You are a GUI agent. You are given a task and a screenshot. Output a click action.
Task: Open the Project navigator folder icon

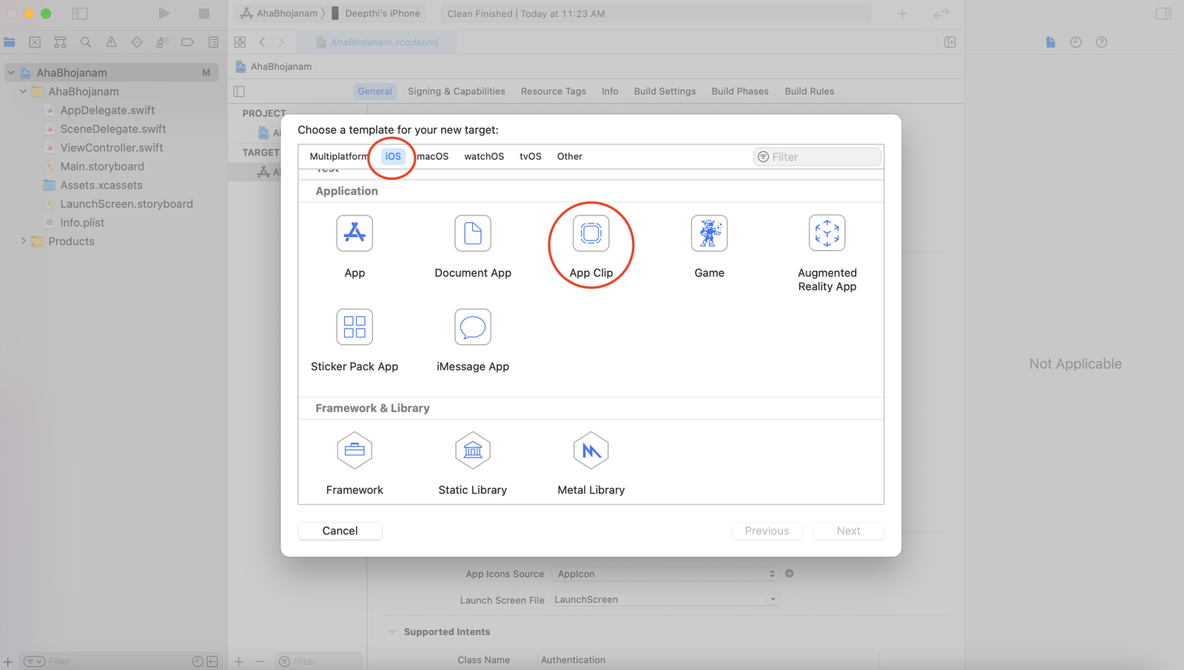click(10, 42)
